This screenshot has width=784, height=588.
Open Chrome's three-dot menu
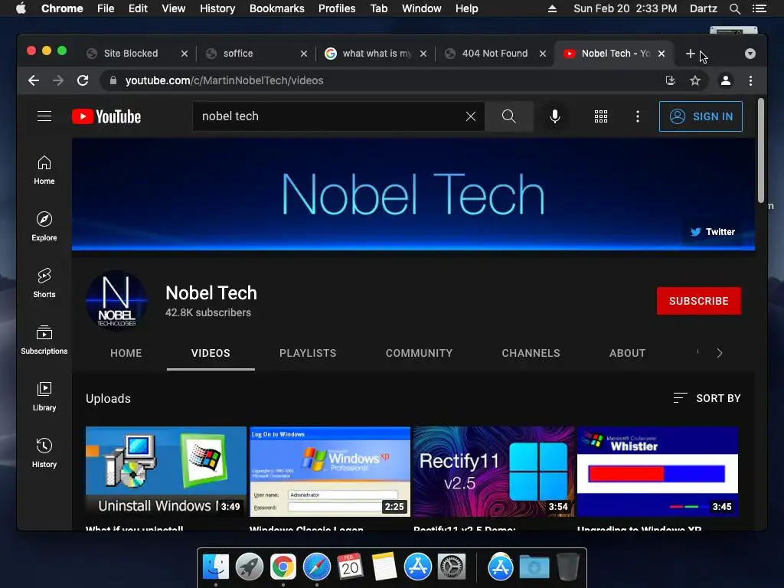750,80
